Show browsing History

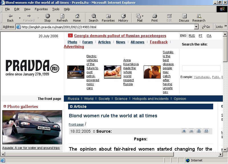[x=123, y=18]
